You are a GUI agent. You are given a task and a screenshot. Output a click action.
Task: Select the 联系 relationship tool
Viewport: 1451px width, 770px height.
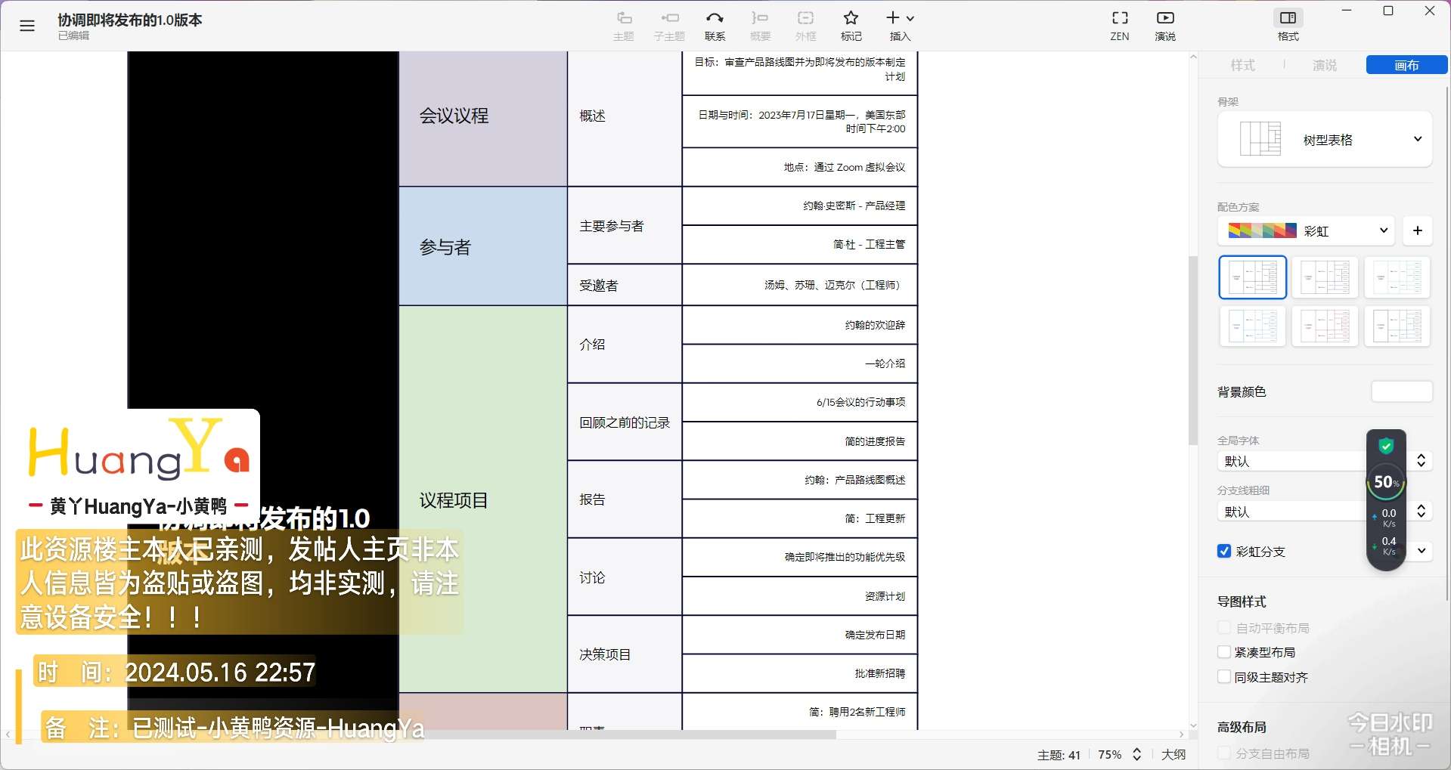[x=715, y=26]
